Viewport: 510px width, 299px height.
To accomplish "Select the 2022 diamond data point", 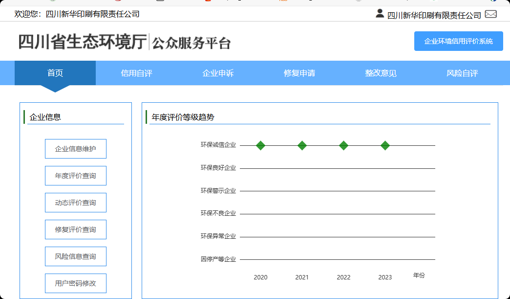I will click(x=343, y=145).
